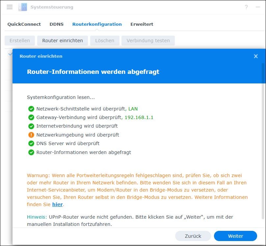This screenshot has height=246, width=266.
Task: Toggle the partially hidden checkbox in table header
Action: (10, 53)
